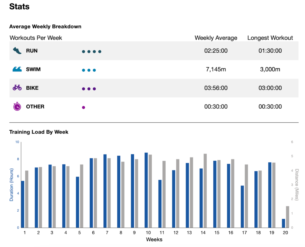Click the BIKE weekly average 03:56:00
This screenshot has height=247, width=305.
[x=216, y=88]
